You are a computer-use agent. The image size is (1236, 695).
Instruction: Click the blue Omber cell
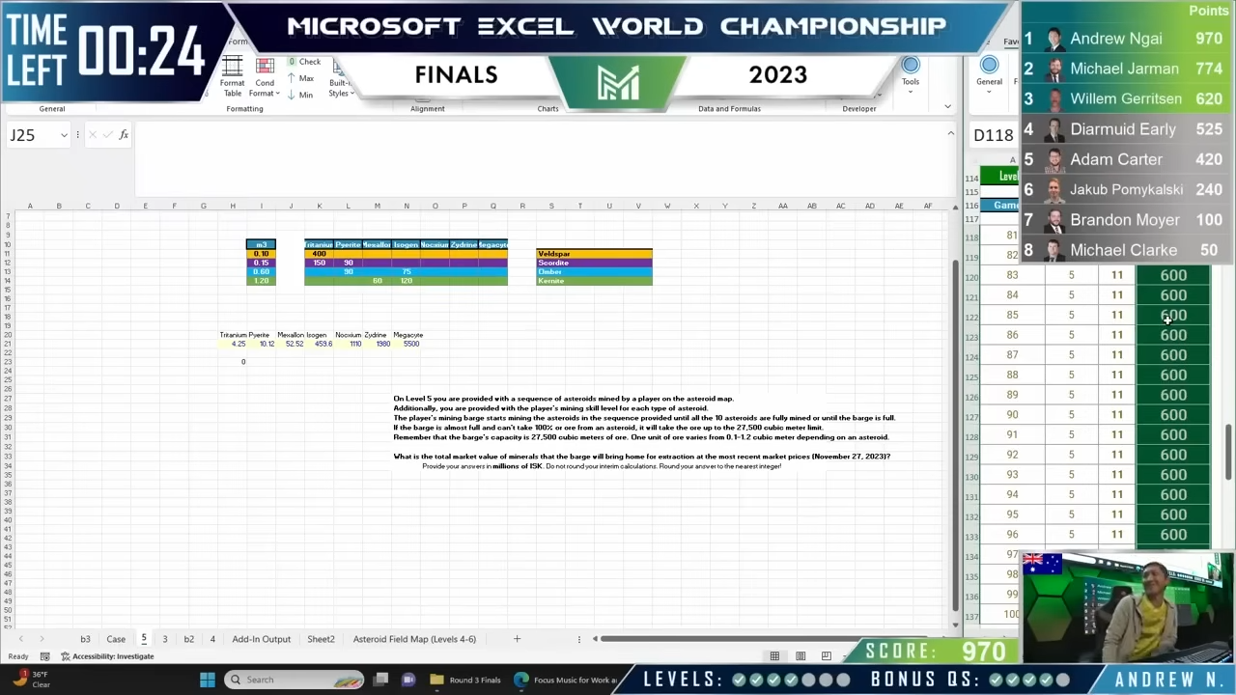594,271
